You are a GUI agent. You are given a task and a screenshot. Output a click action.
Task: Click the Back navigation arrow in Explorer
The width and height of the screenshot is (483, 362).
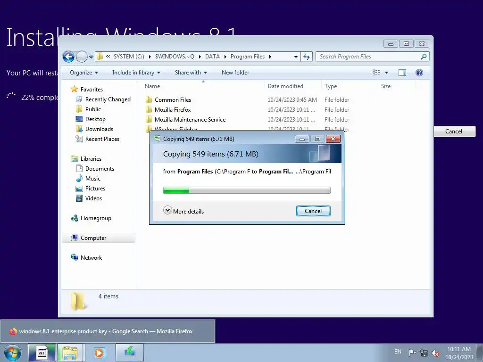[x=68, y=57]
